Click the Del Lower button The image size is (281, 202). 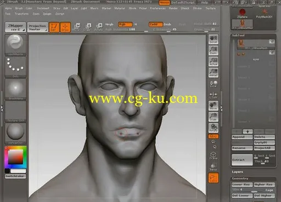pyautogui.click(x=242, y=195)
